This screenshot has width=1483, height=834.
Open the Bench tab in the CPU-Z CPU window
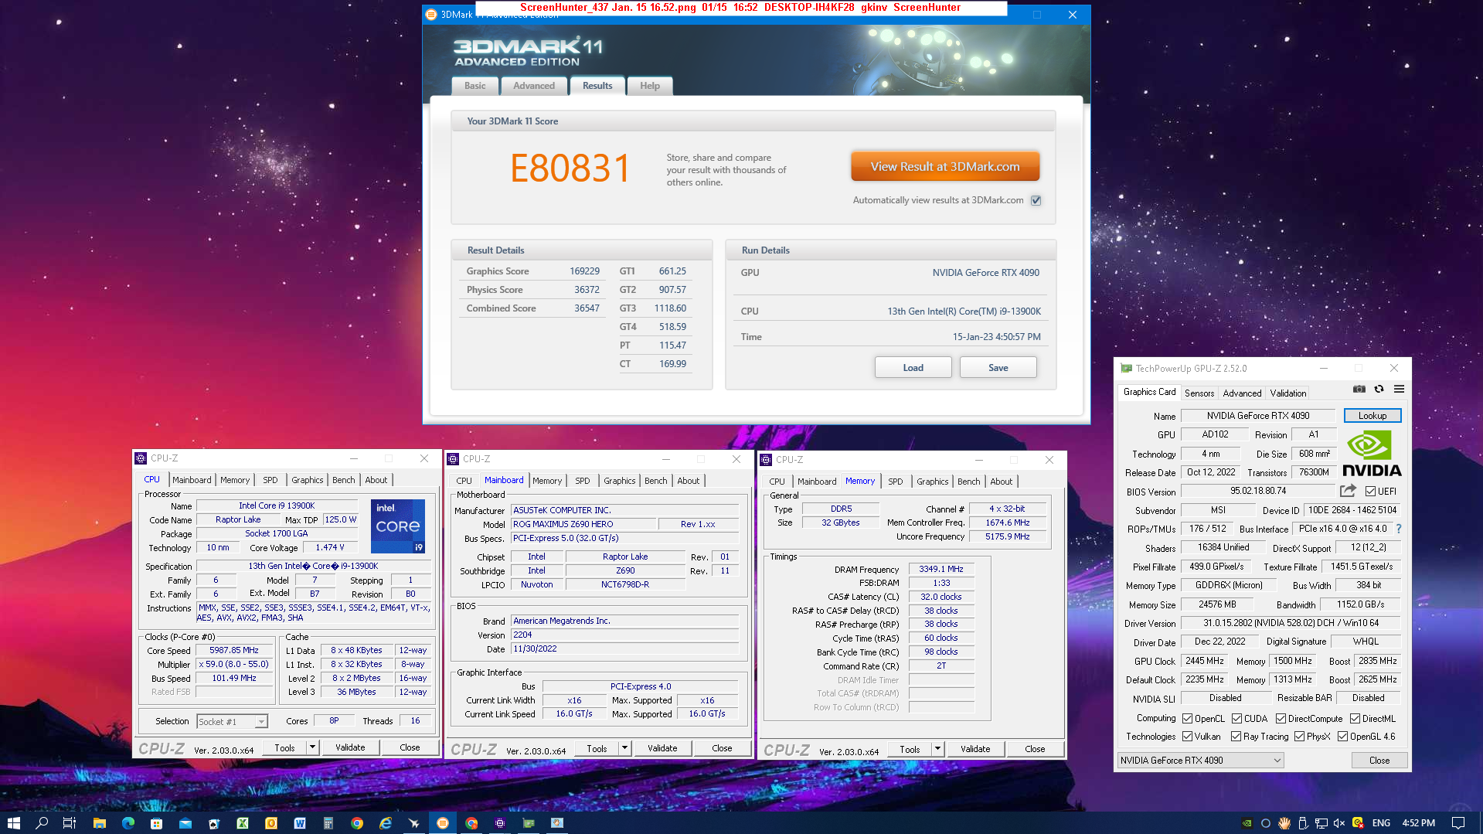[x=344, y=480]
